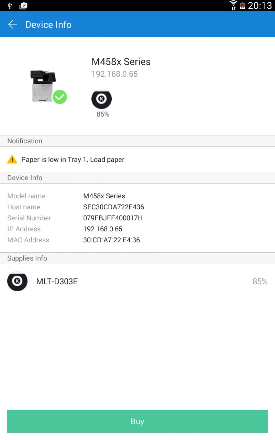Tap the 85% supply level value
The image size is (275, 440).
260,282
